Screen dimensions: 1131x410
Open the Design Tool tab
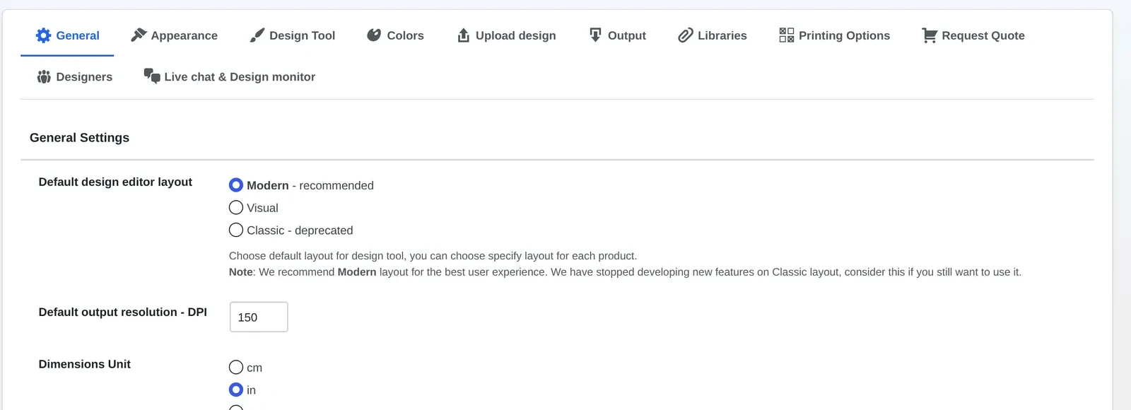pyautogui.click(x=293, y=35)
